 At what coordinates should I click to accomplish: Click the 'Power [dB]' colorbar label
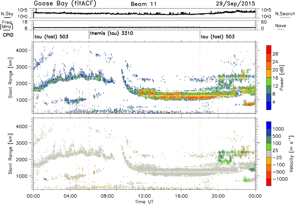[281, 78]
